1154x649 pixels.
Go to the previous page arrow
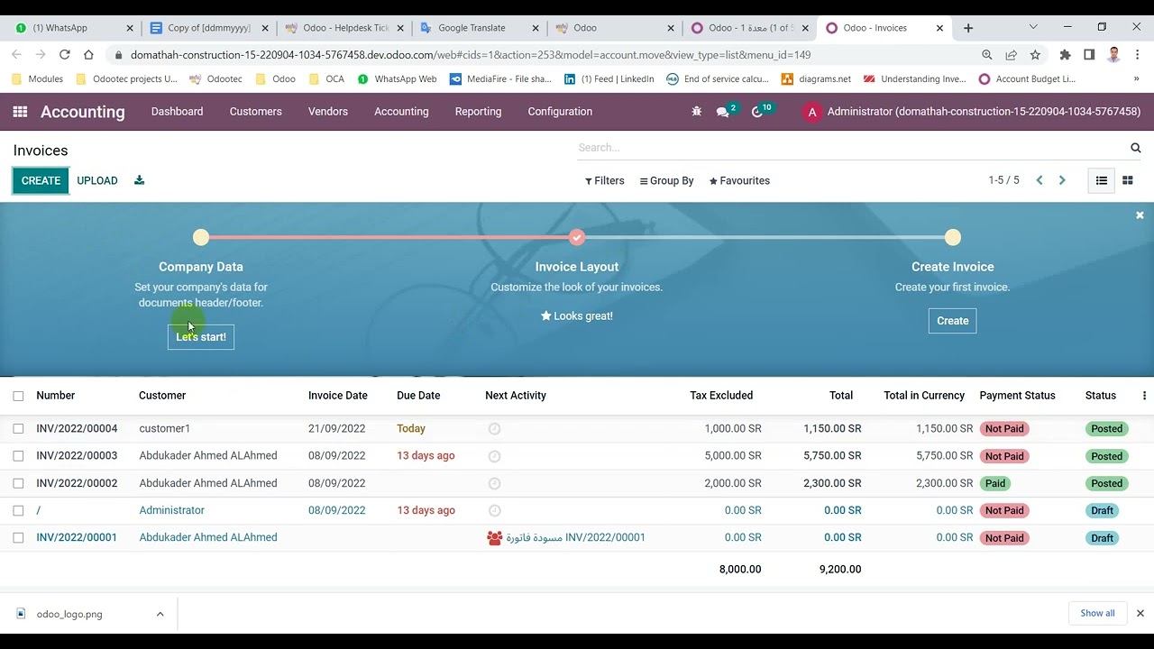click(1040, 180)
